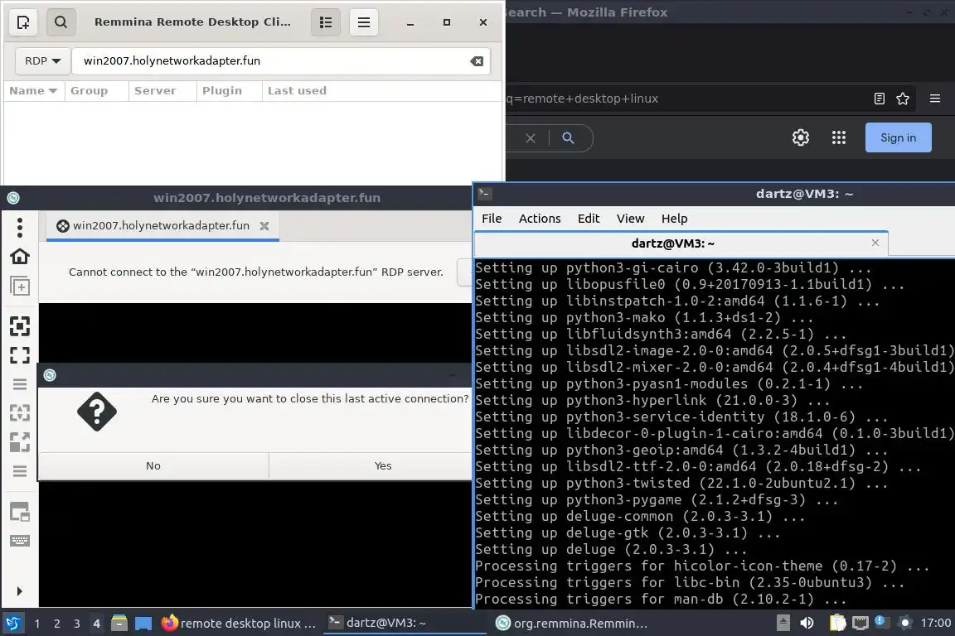
Task: Click the Plugin column header
Action: click(x=229, y=91)
